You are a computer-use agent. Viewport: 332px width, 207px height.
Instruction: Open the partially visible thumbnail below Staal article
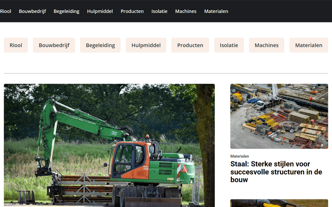279,203
